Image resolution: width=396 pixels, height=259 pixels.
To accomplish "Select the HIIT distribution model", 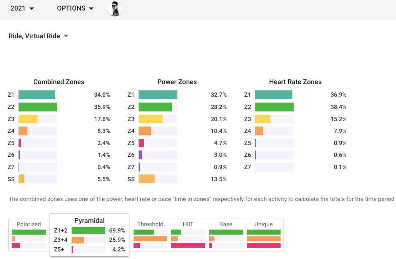I will pos(188,235).
